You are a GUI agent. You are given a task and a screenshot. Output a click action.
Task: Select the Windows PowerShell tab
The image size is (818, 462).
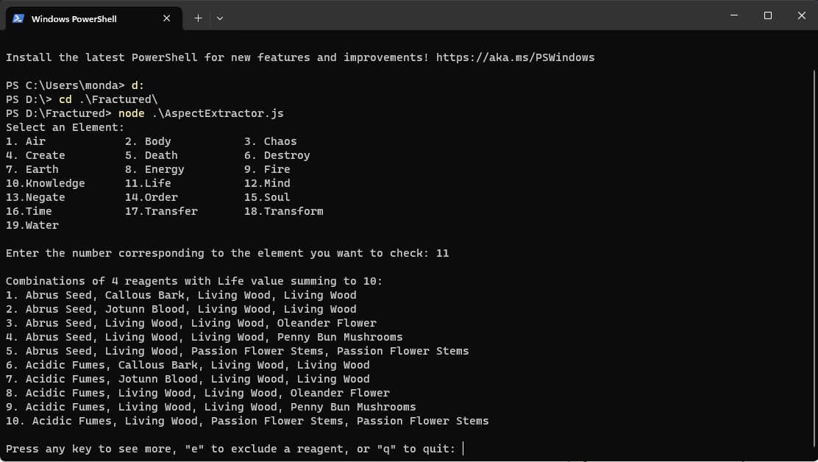pyautogui.click(x=94, y=18)
